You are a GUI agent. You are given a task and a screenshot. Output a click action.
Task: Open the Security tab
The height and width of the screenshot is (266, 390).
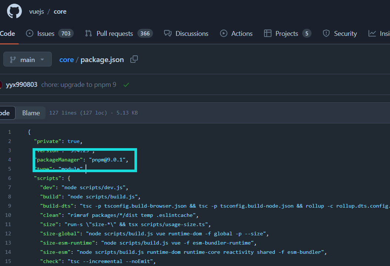pos(345,34)
